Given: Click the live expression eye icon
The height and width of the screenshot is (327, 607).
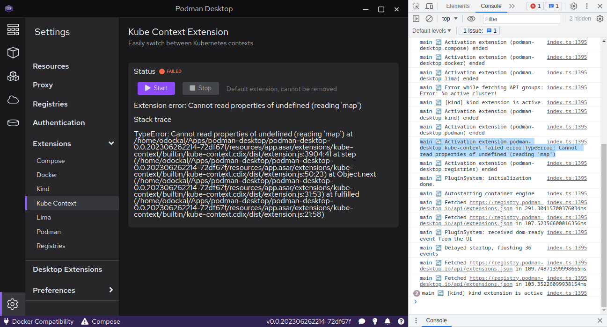Looking at the screenshot, I should click(471, 19).
